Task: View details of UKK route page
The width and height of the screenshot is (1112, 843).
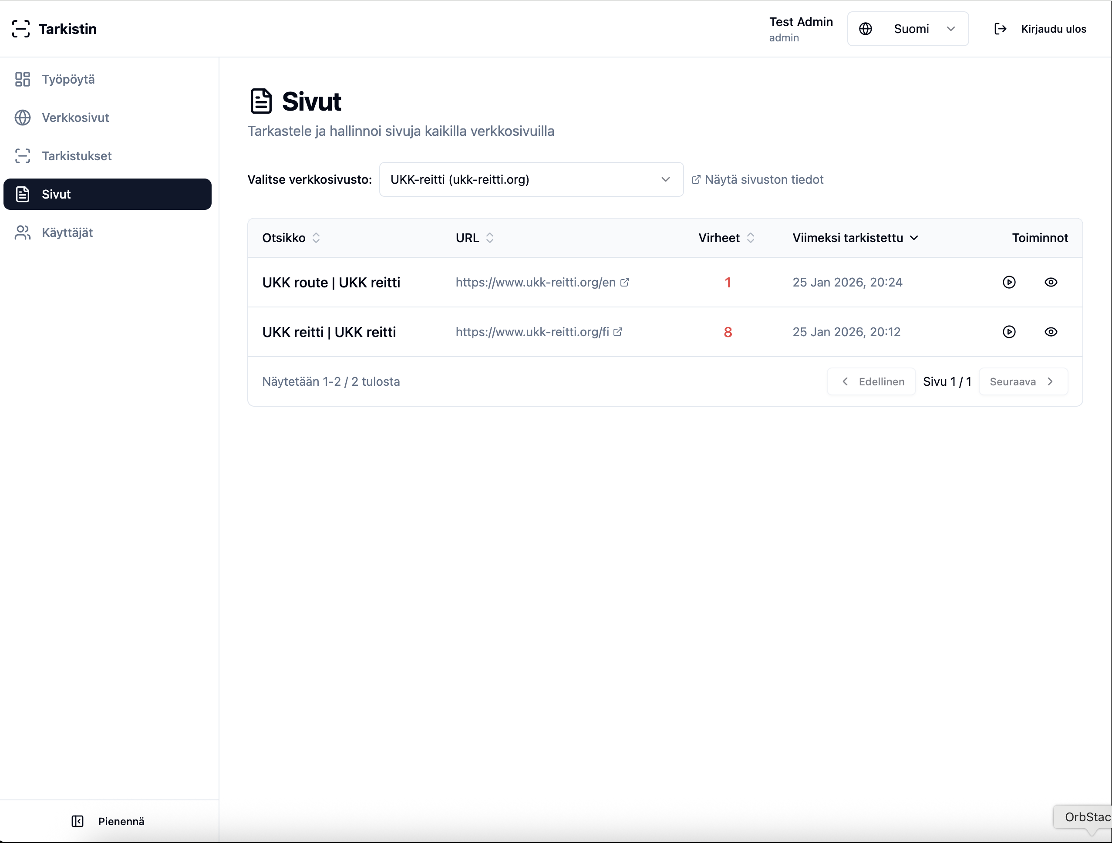Action: coord(1051,282)
